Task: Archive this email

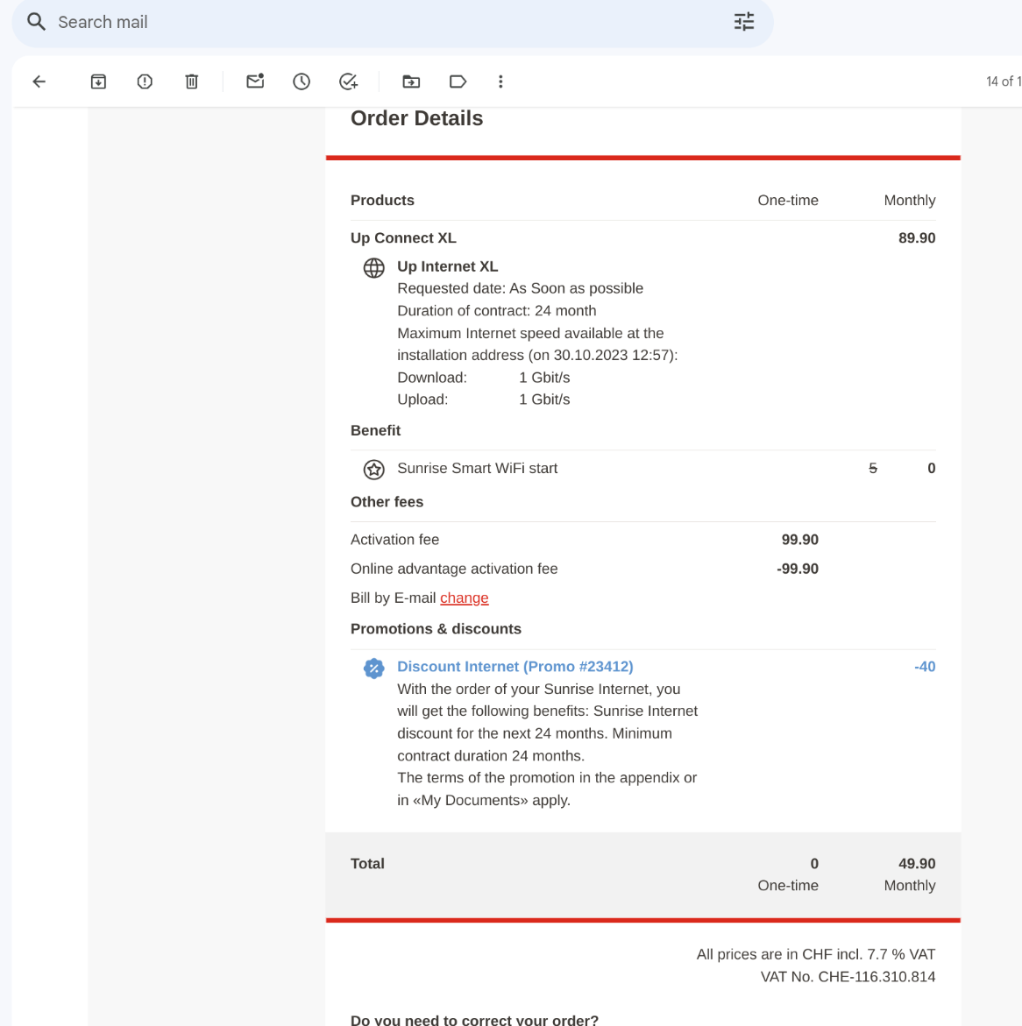Action: tap(98, 81)
